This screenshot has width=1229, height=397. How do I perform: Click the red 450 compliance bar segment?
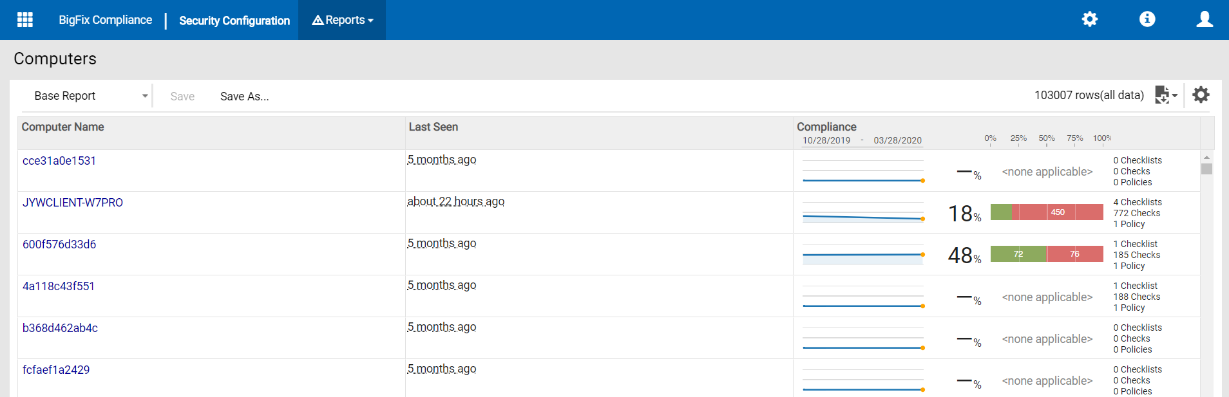click(x=1058, y=212)
